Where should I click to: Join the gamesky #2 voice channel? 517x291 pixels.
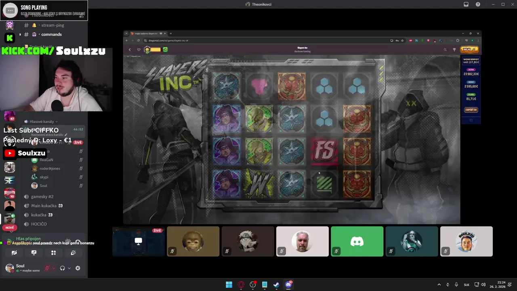(42, 196)
